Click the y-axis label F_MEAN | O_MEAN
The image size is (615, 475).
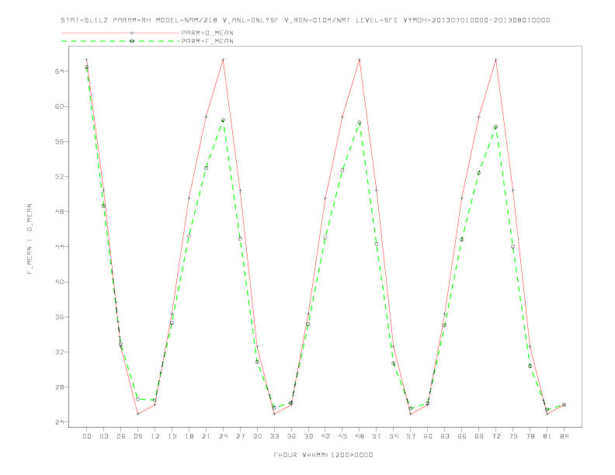point(30,239)
